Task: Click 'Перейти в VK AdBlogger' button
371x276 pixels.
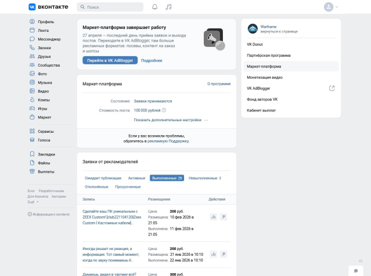Action: 110,60
